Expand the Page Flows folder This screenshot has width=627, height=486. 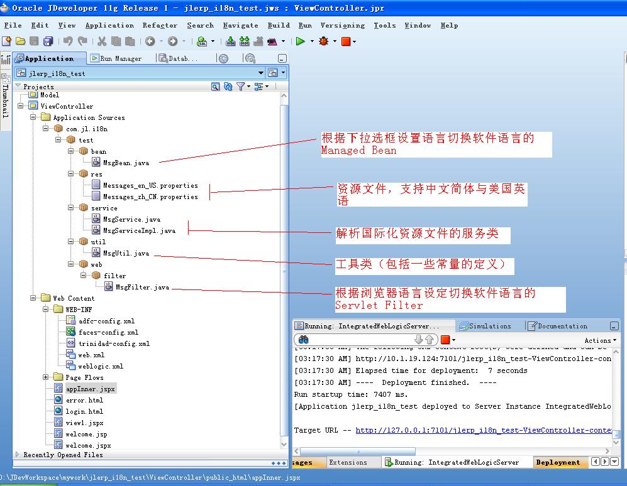[x=45, y=377]
